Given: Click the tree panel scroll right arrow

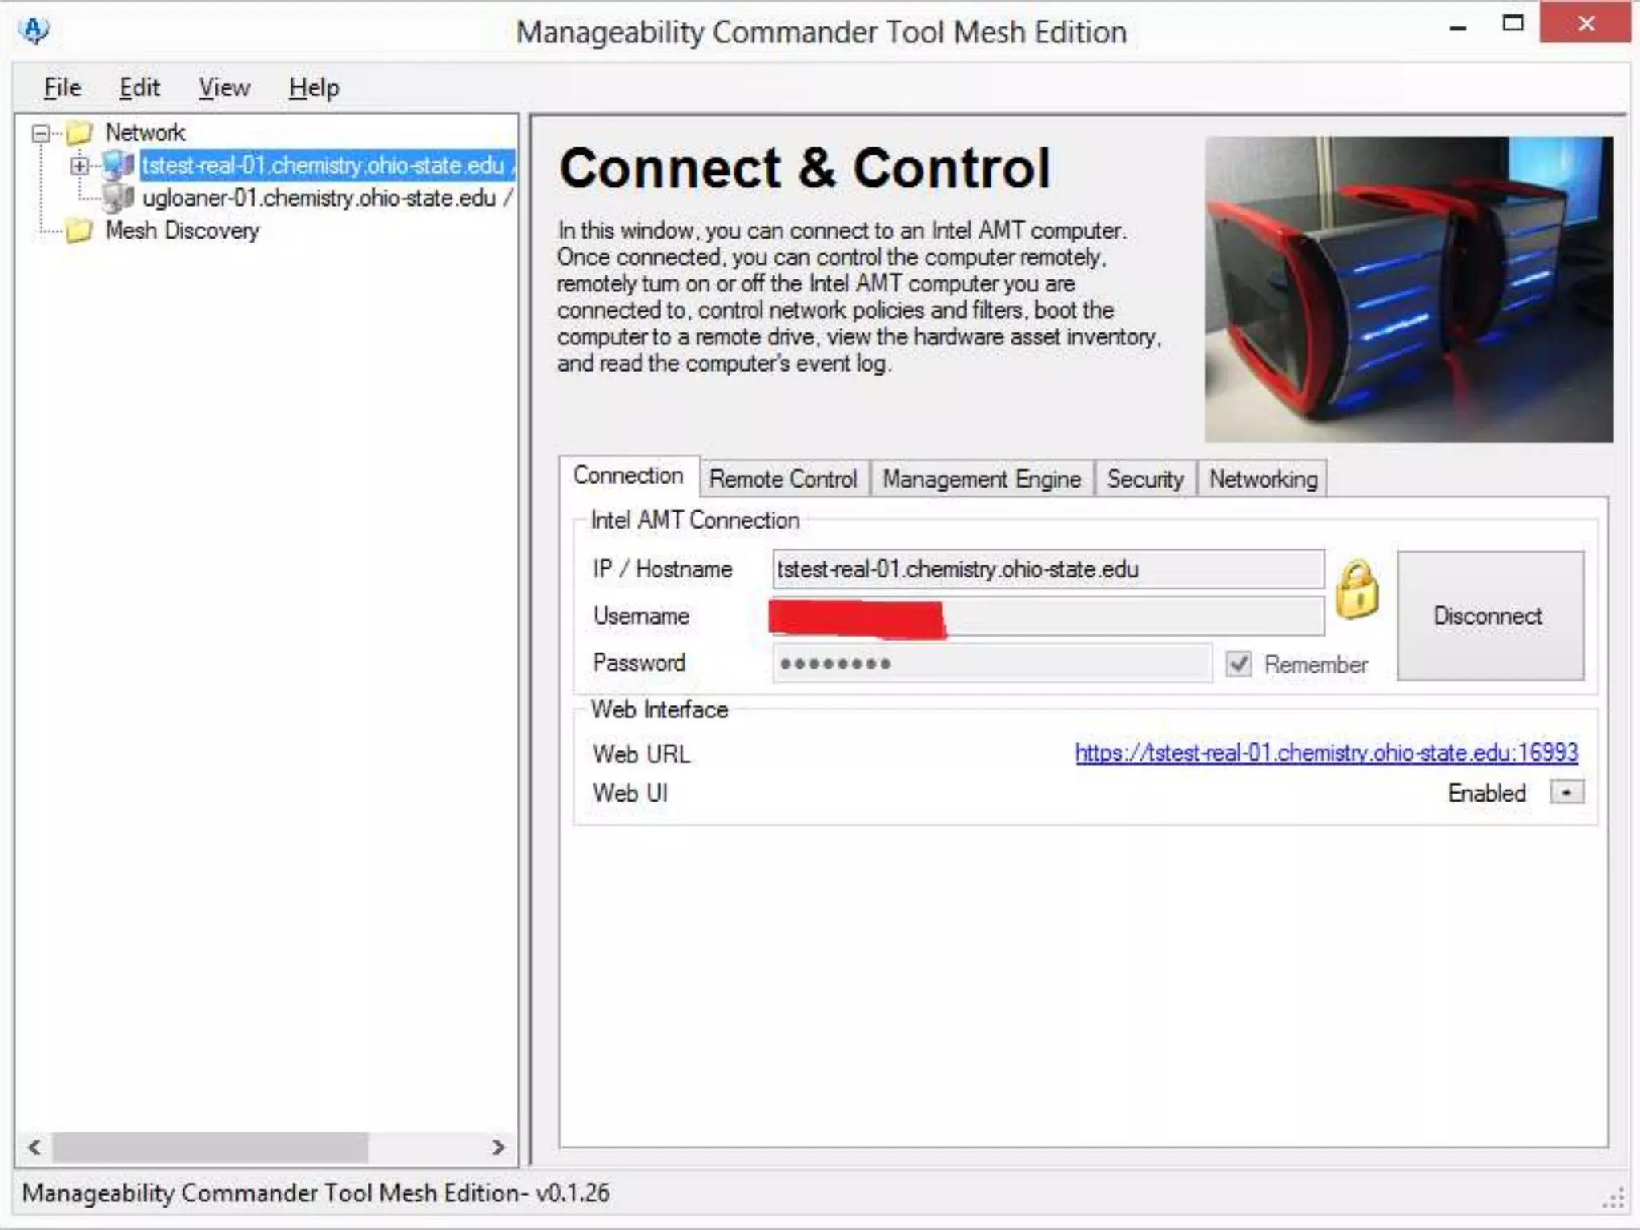Looking at the screenshot, I should 498,1147.
